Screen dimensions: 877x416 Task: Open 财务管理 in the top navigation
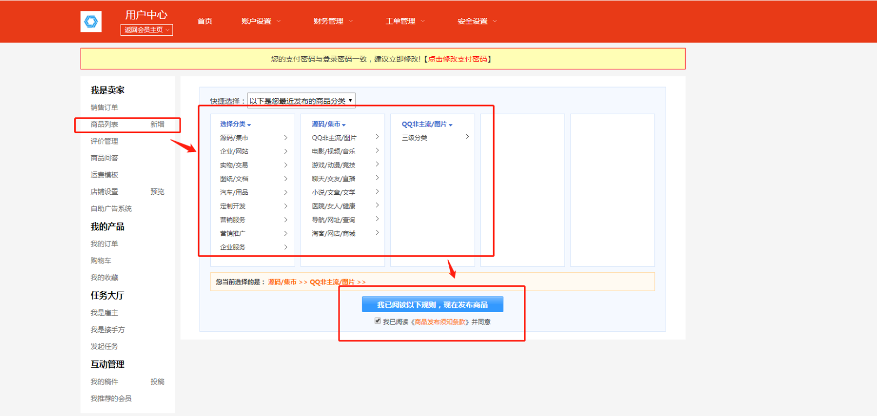coord(333,21)
